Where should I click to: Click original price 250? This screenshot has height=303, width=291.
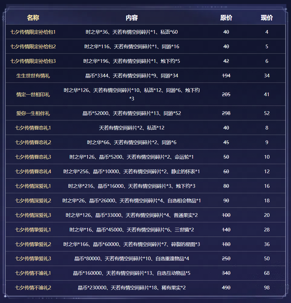226,258
